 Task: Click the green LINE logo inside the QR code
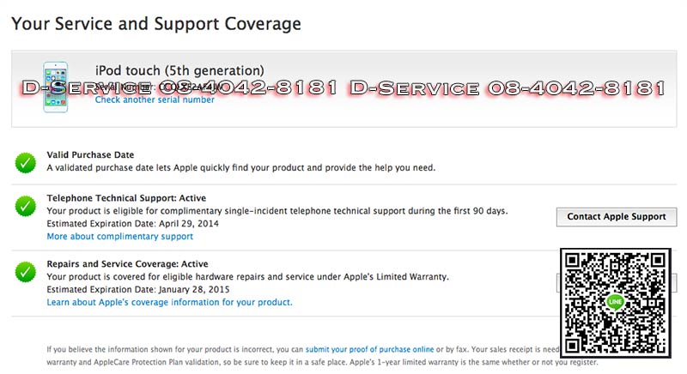click(x=614, y=302)
